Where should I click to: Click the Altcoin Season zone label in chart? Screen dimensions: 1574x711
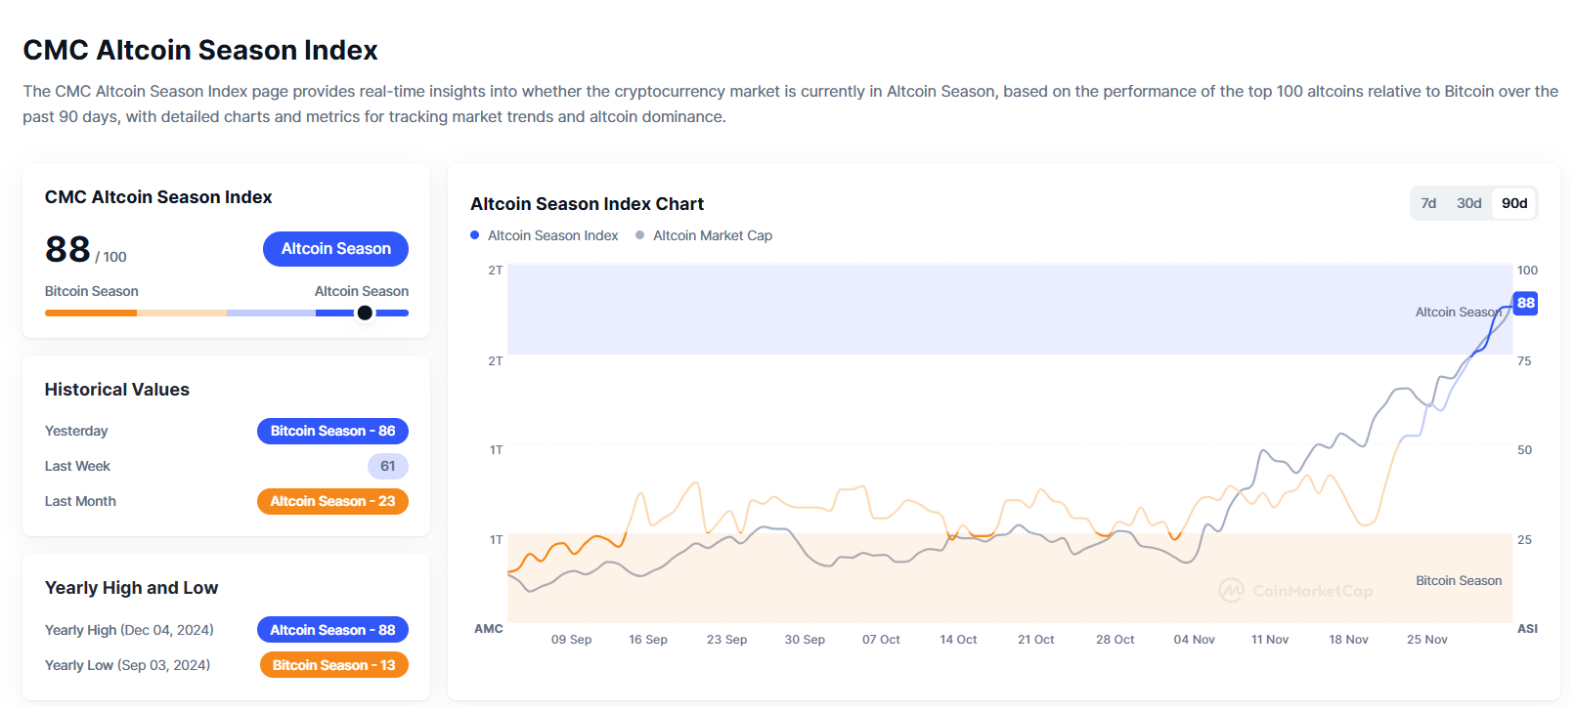coord(1458,313)
